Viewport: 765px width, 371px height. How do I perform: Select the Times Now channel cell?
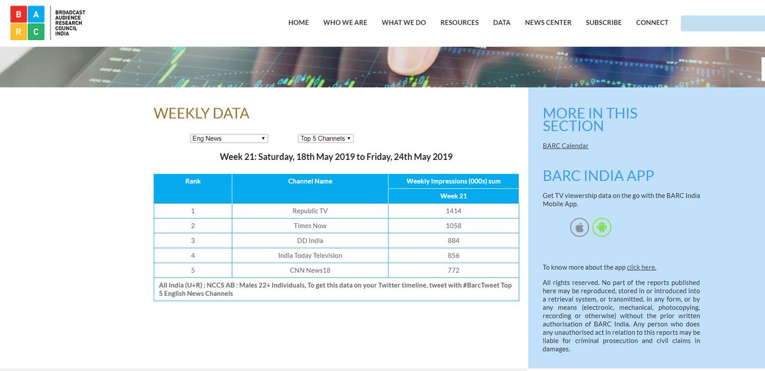pyautogui.click(x=310, y=226)
